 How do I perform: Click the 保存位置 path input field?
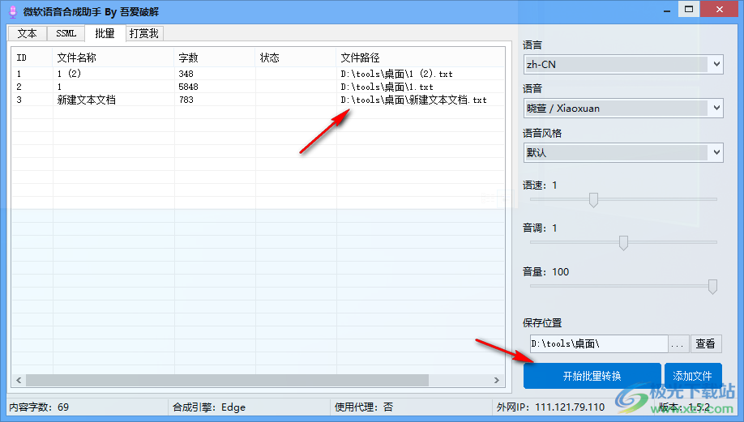click(x=599, y=343)
